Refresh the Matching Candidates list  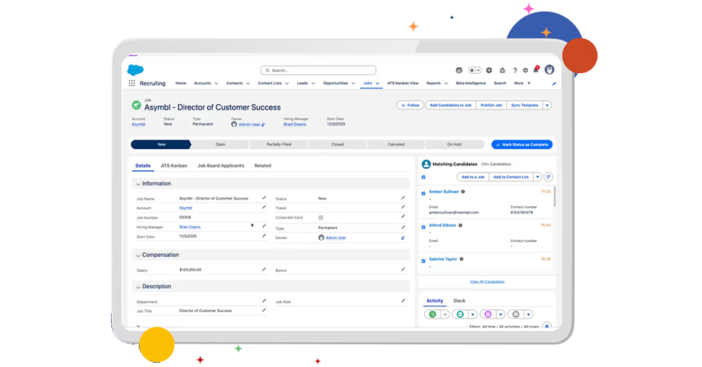tap(548, 177)
